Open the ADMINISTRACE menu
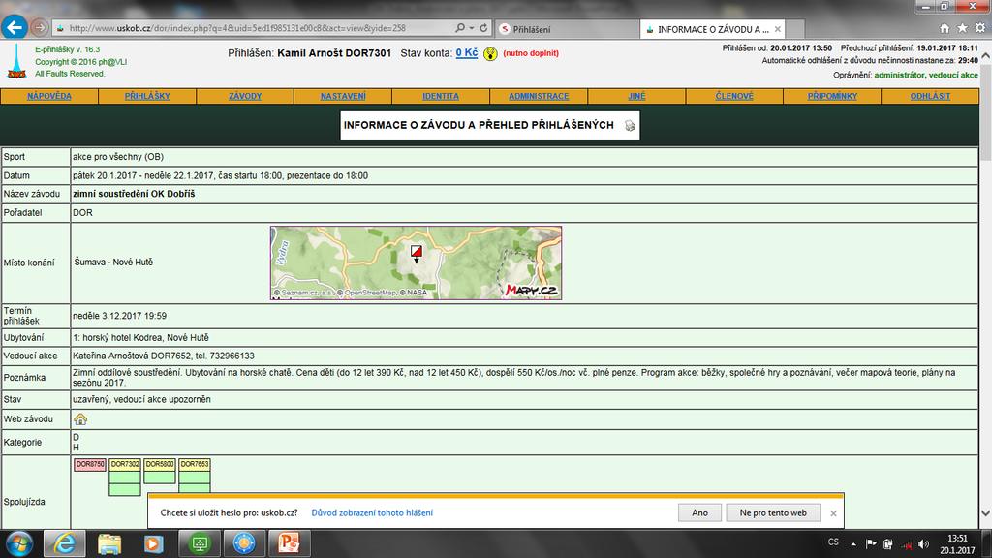Viewport: 992px width, 558px height. point(539,96)
